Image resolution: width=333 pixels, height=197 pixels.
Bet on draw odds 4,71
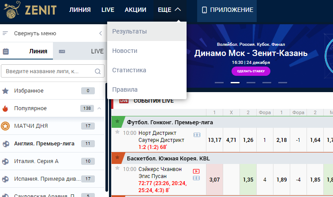[x=231, y=140]
